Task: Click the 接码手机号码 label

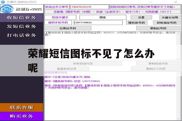Action: [58, 23]
